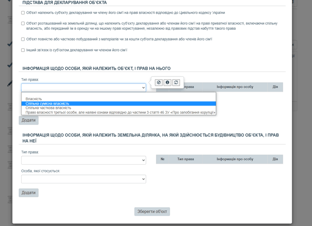The height and width of the screenshot is (226, 312).
Task: Click the refresh arrows icon
Action: pos(176,83)
